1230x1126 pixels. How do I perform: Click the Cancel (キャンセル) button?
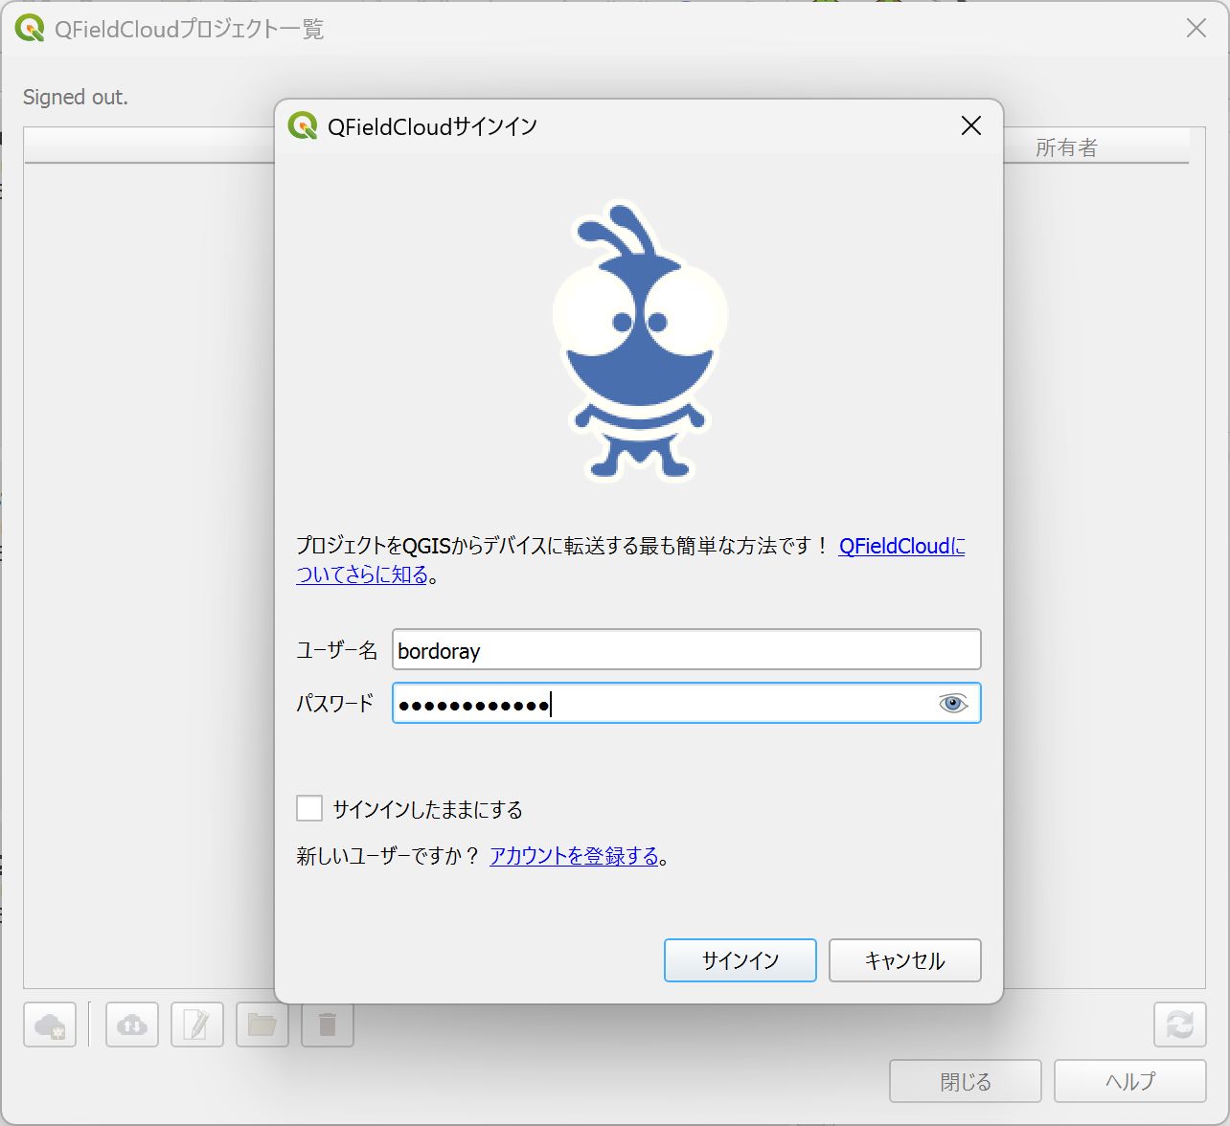pos(904,960)
